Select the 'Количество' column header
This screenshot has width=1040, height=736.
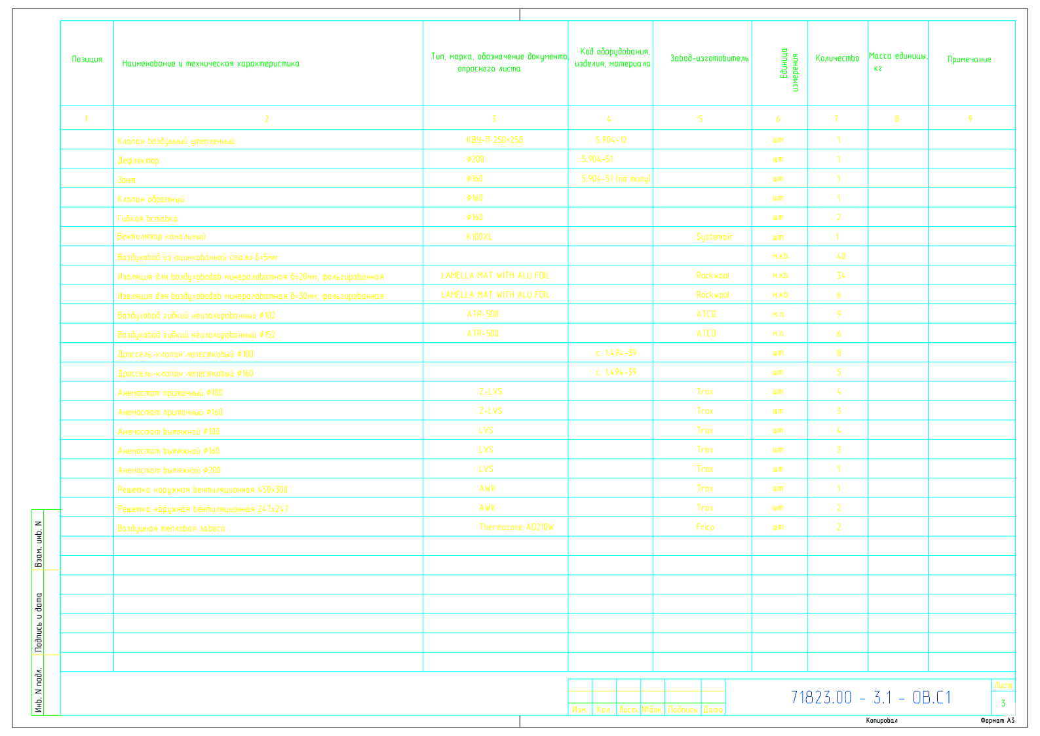[837, 58]
